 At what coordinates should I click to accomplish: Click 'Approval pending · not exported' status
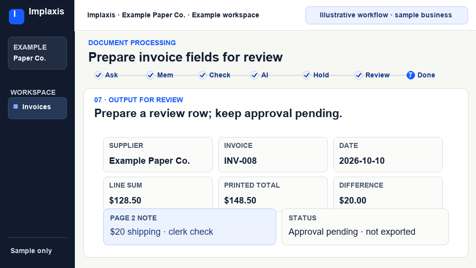(x=352, y=232)
